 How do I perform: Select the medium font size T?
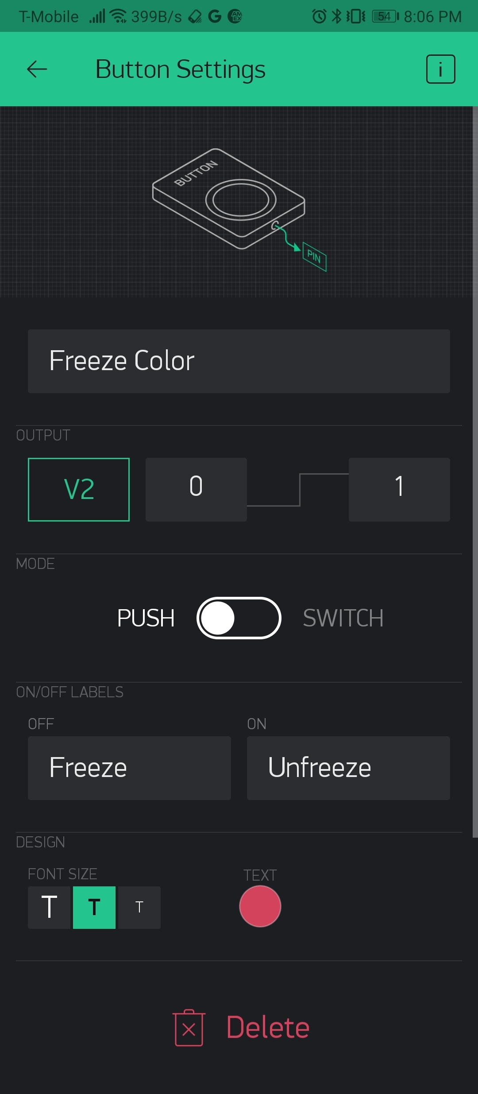[x=94, y=907]
